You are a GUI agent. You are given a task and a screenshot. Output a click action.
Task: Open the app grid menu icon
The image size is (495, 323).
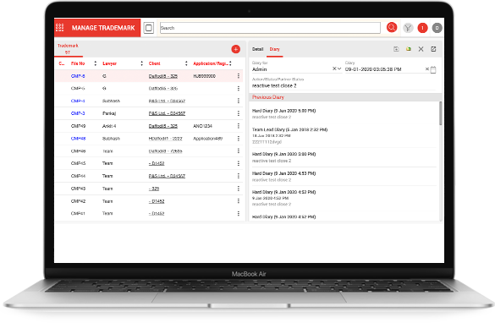(60, 27)
